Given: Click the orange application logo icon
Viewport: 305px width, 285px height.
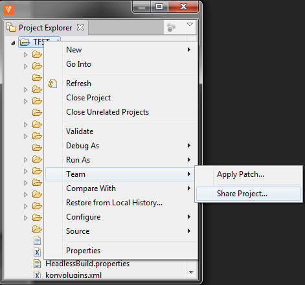Looking at the screenshot, I should click(8, 10).
